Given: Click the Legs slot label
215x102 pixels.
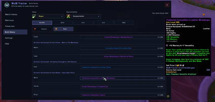Looking at the screenshot, I should pos(35,56).
